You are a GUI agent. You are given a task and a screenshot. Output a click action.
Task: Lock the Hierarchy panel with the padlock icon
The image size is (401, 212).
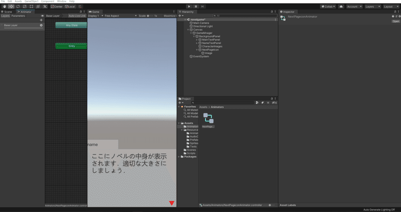pos(272,12)
